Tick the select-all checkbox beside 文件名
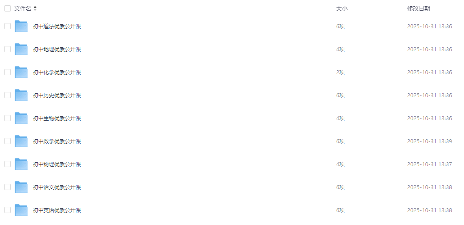Viewport: 464px width, 225px height. pyautogui.click(x=8, y=8)
